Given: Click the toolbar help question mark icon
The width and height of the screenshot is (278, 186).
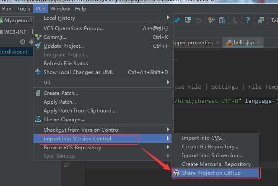Looking at the screenshot, I should (x=248, y=20).
